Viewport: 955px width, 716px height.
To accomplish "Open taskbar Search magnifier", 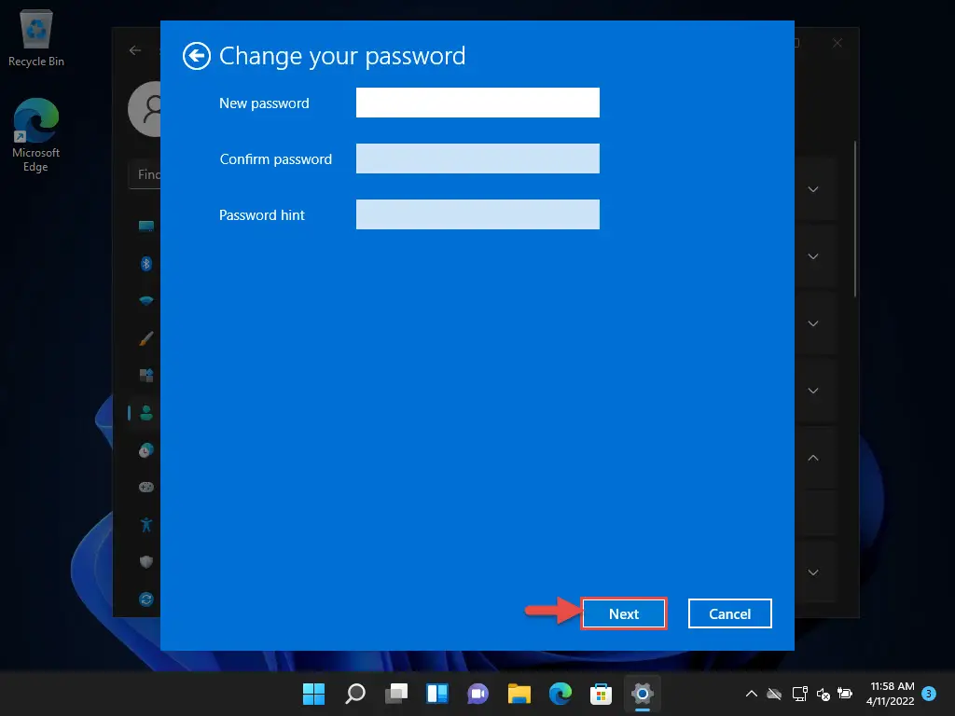I will tap(355, 694).
